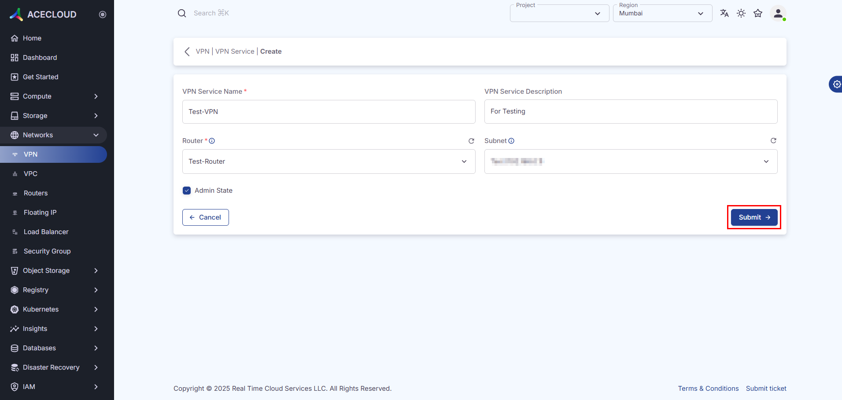Open the Subnet dropdown
Image resolution: width=842 pixels, height=400 pixels.
tap(631, 161)
